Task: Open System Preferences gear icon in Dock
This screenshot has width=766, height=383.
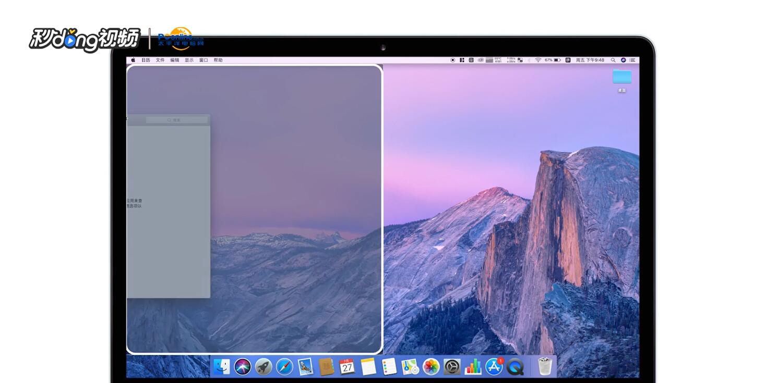Action: 452,366
